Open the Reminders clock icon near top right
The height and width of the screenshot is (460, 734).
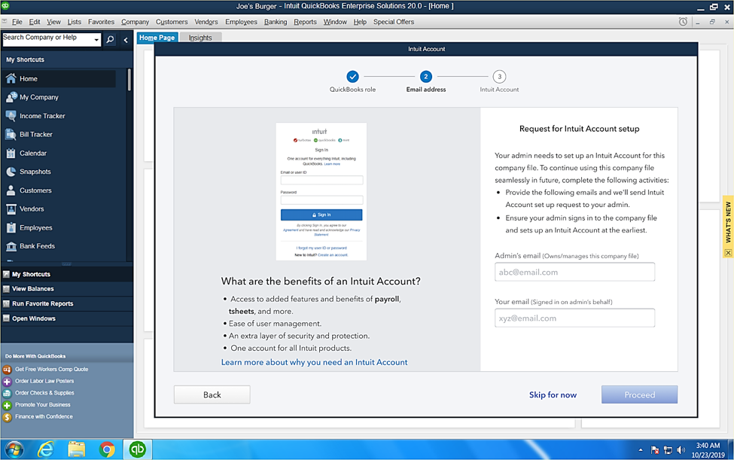tap(684, 22)
